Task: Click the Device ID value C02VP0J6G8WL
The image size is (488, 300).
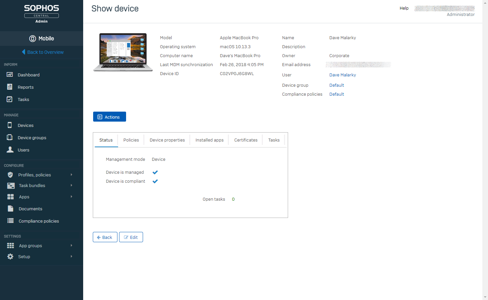Action: click(x=237, y=73)
